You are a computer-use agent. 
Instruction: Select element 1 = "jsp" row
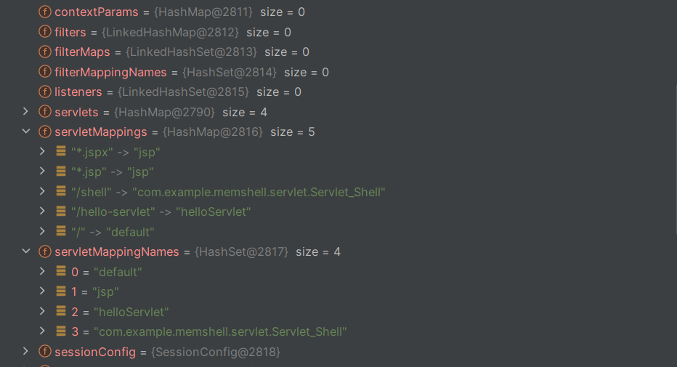point(337,292)
